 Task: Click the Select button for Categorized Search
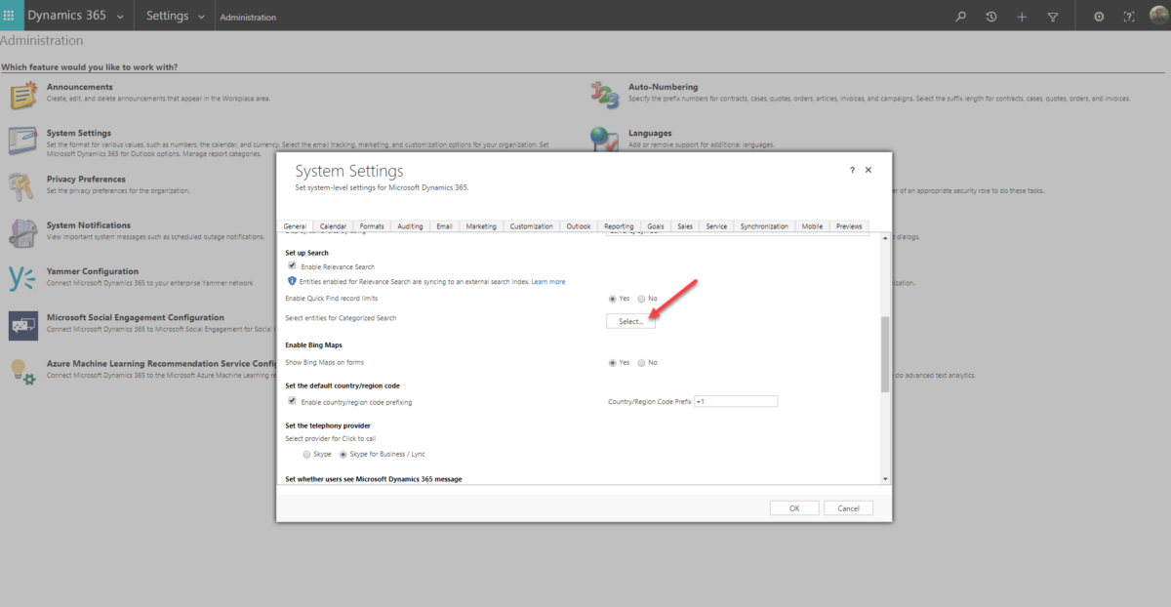pos(631,319)
